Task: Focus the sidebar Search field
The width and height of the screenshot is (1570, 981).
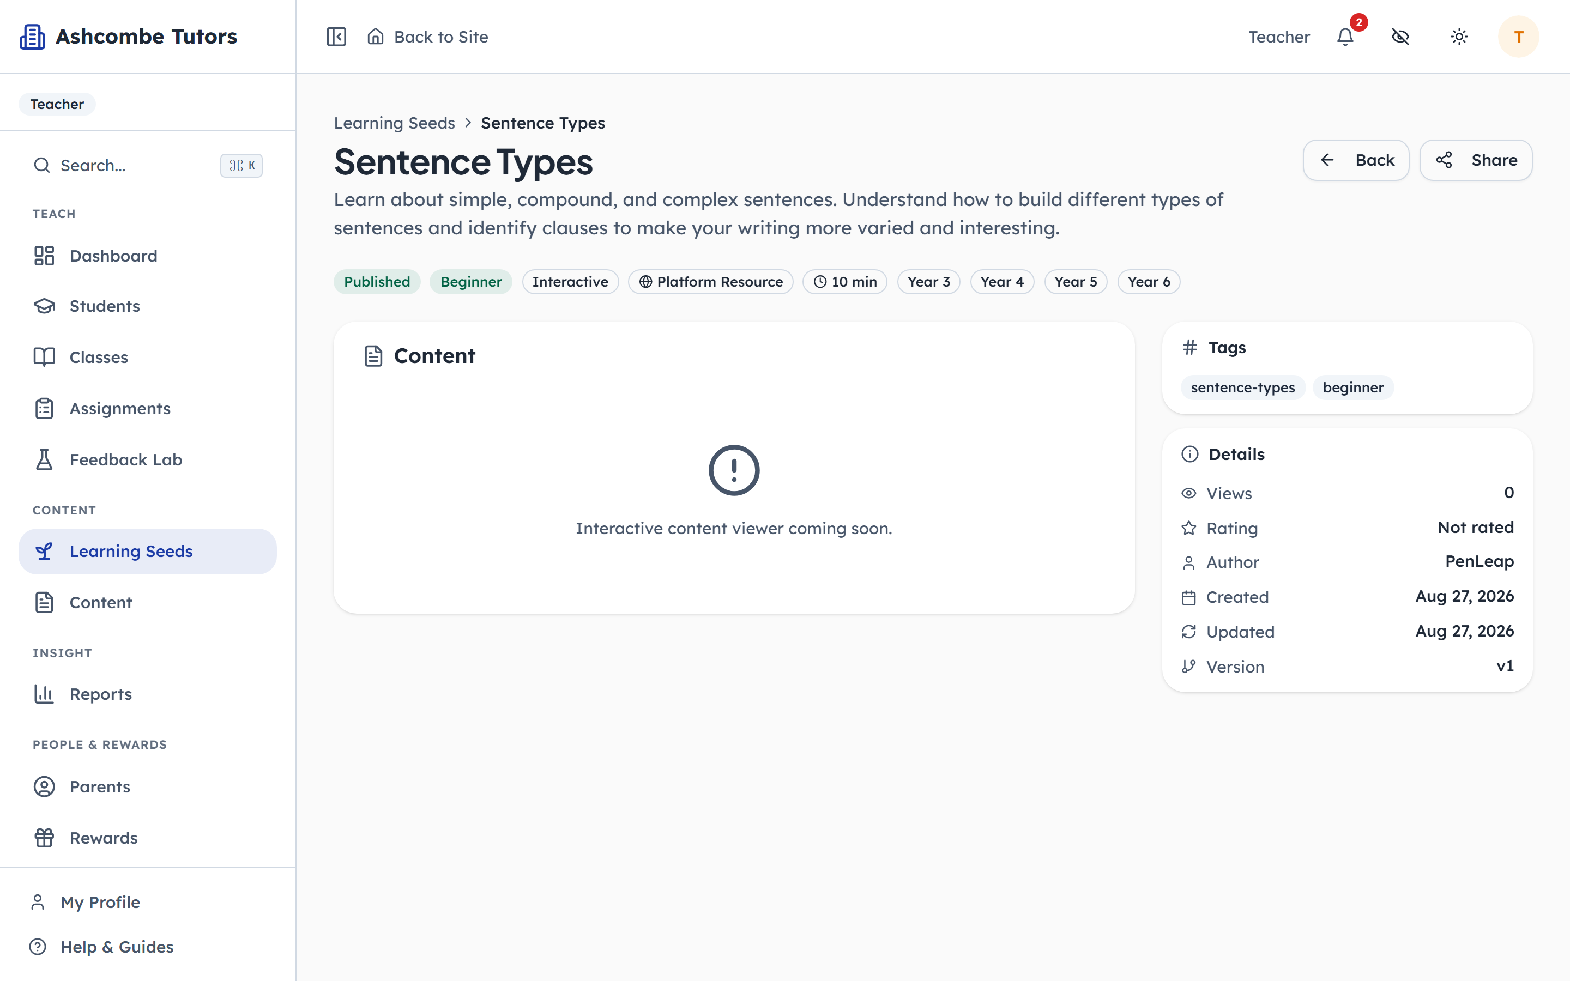Action: click(148, 166)
